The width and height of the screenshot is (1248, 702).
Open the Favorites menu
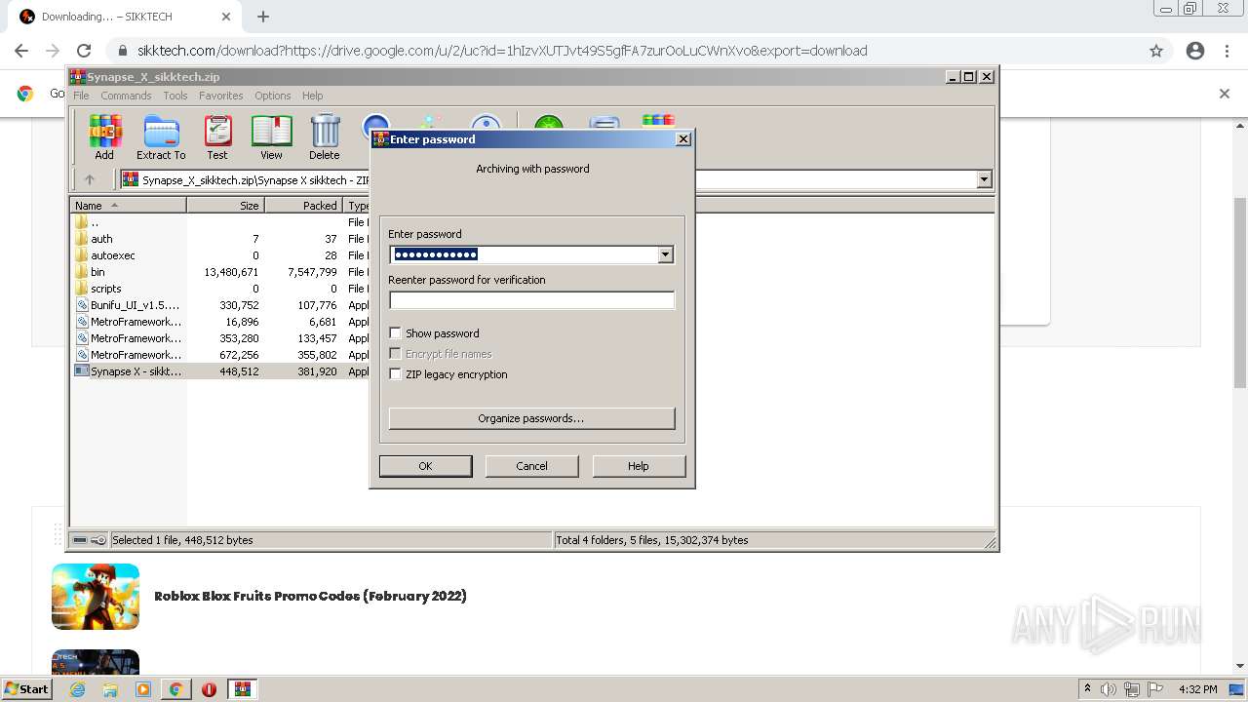221,96
